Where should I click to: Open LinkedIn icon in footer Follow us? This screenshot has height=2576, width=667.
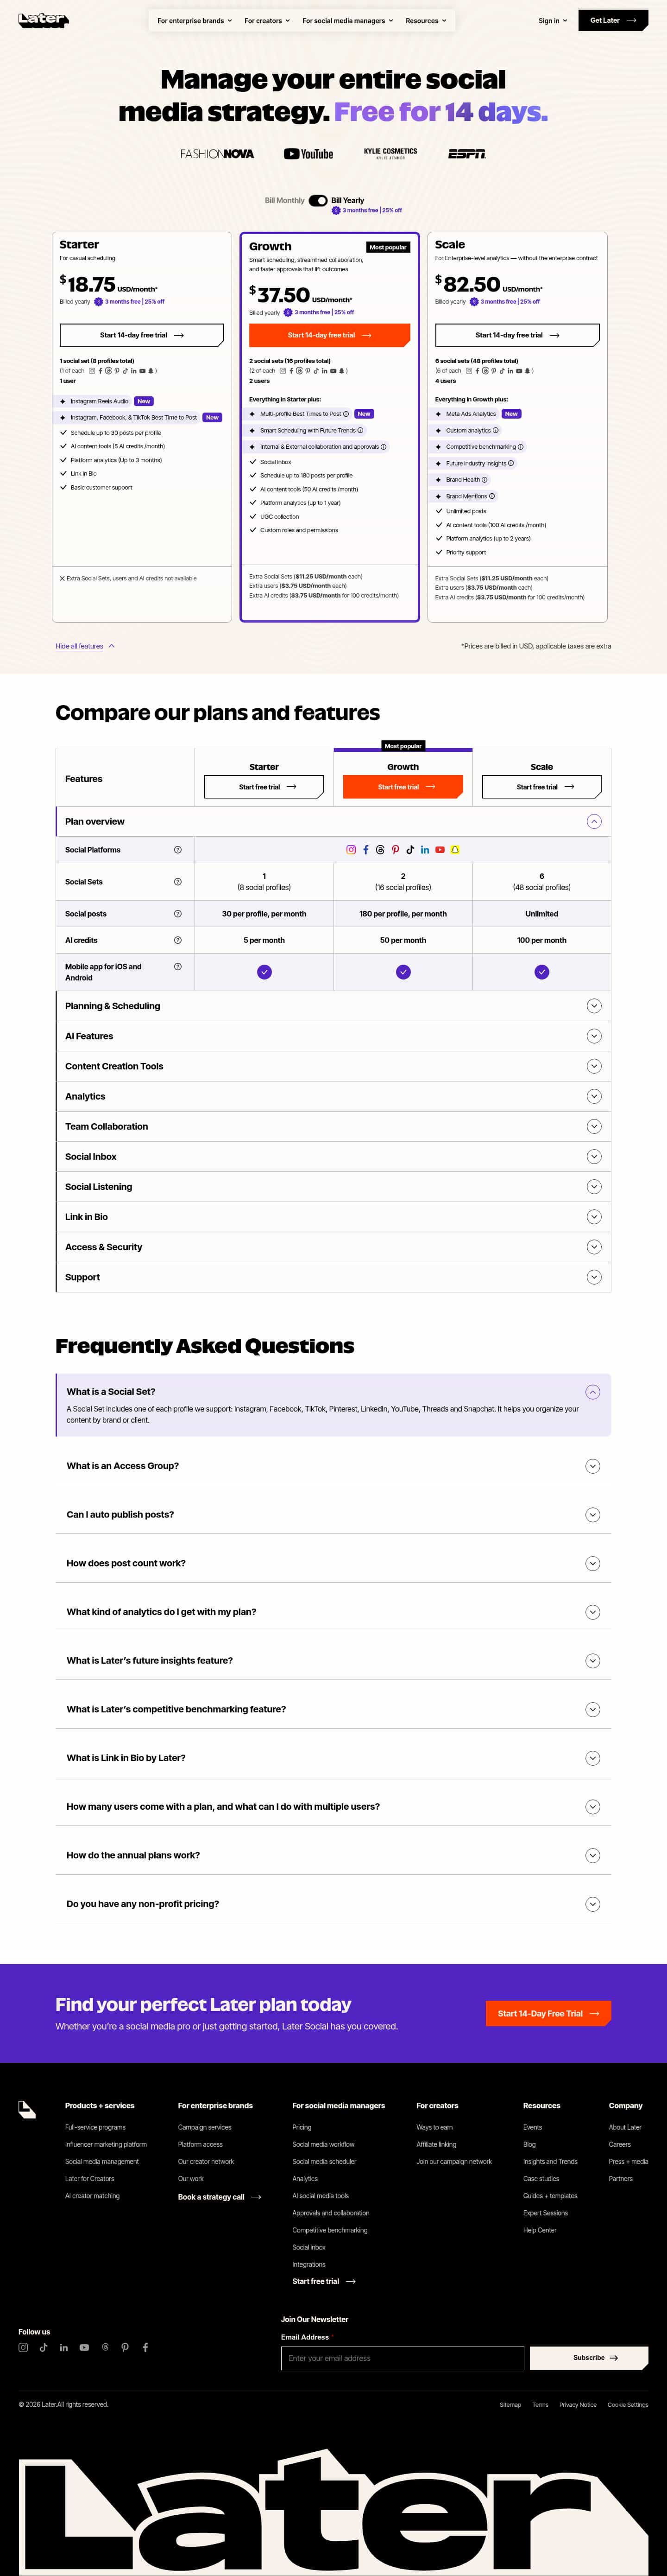64,2347
